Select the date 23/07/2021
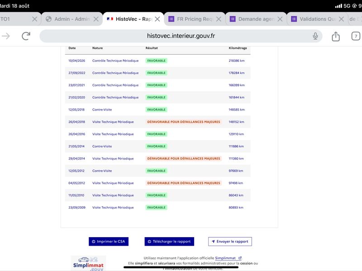 click(x=76, y=85)
